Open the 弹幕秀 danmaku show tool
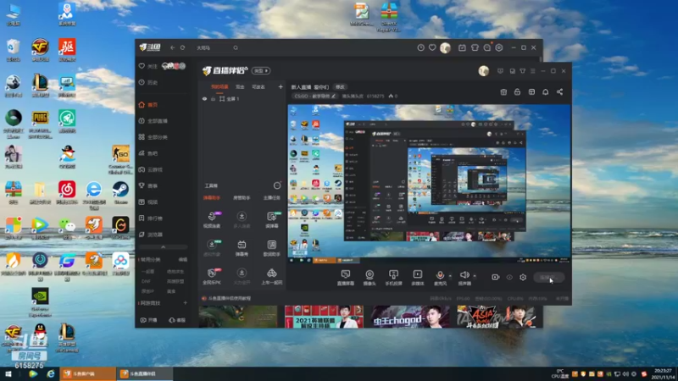 (242, 248)
